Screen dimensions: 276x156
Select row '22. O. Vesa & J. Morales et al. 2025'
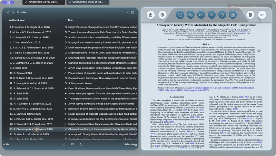73,134
